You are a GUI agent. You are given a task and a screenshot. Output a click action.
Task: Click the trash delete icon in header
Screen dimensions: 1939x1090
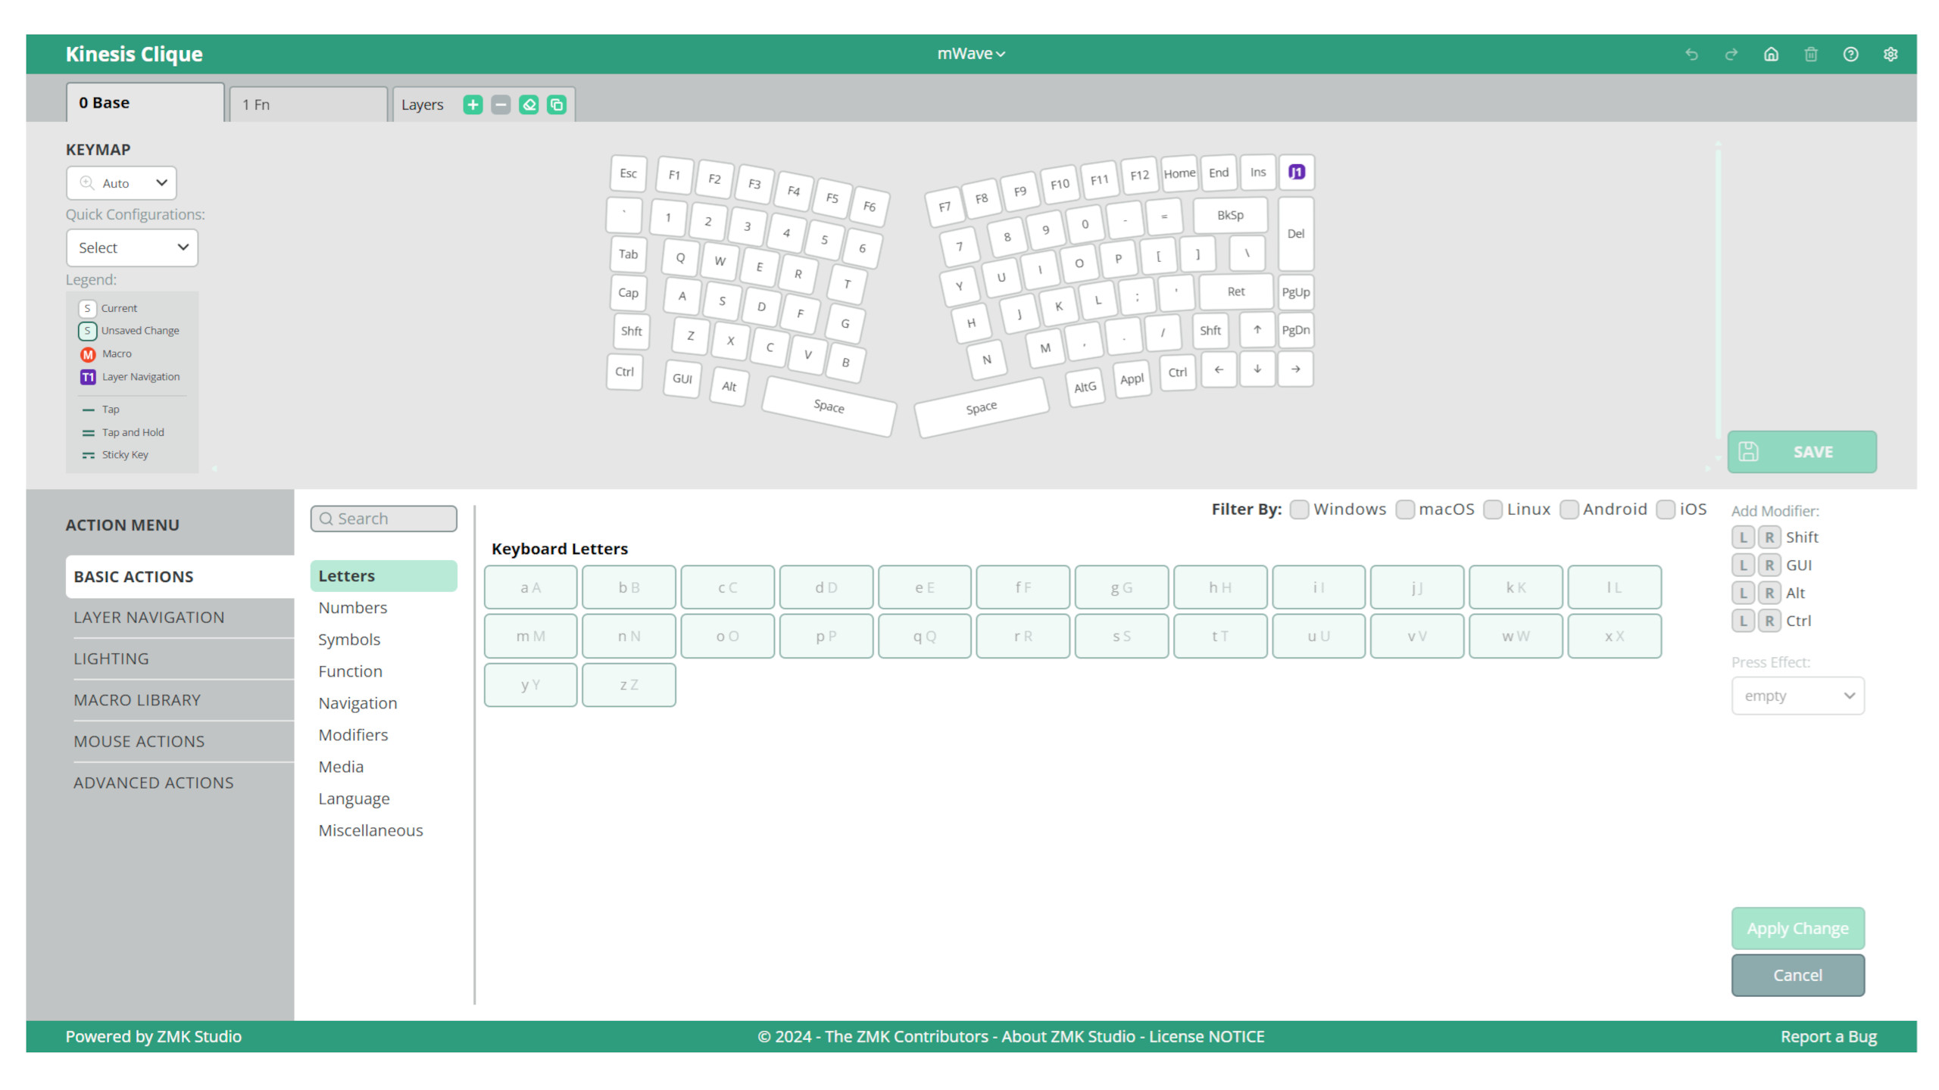point(1810,54)
